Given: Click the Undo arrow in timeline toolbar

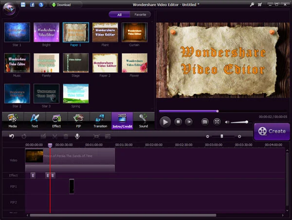Looking at the screenshot, I should click(12, 137).
